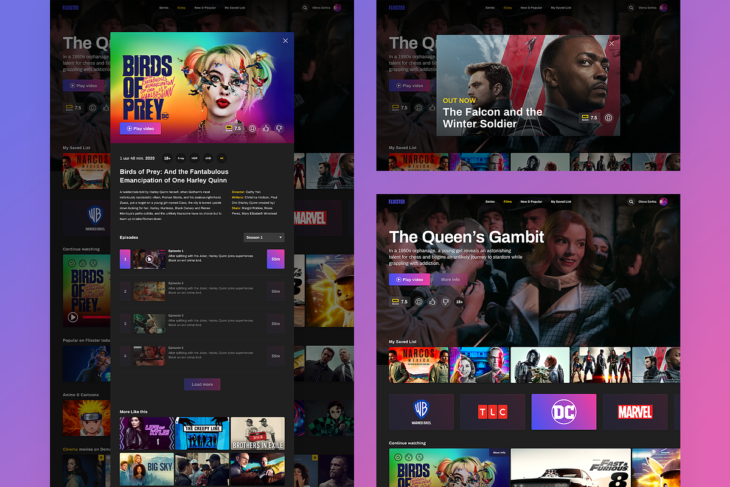Open the TLC channel tile
This screenshot has width=730, height=487.
(492, 412)
